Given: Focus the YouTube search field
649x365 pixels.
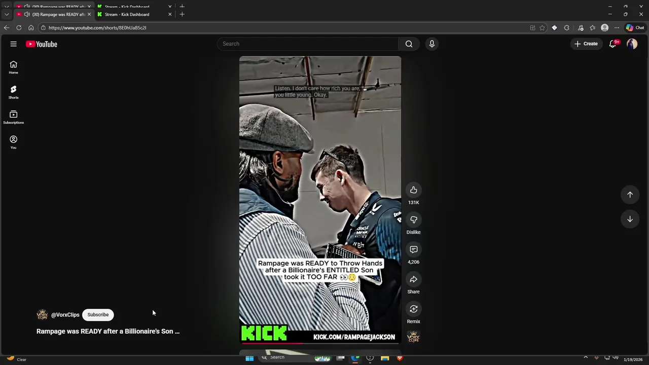Looking at the screenshot, I should click(x=308, y=44).
